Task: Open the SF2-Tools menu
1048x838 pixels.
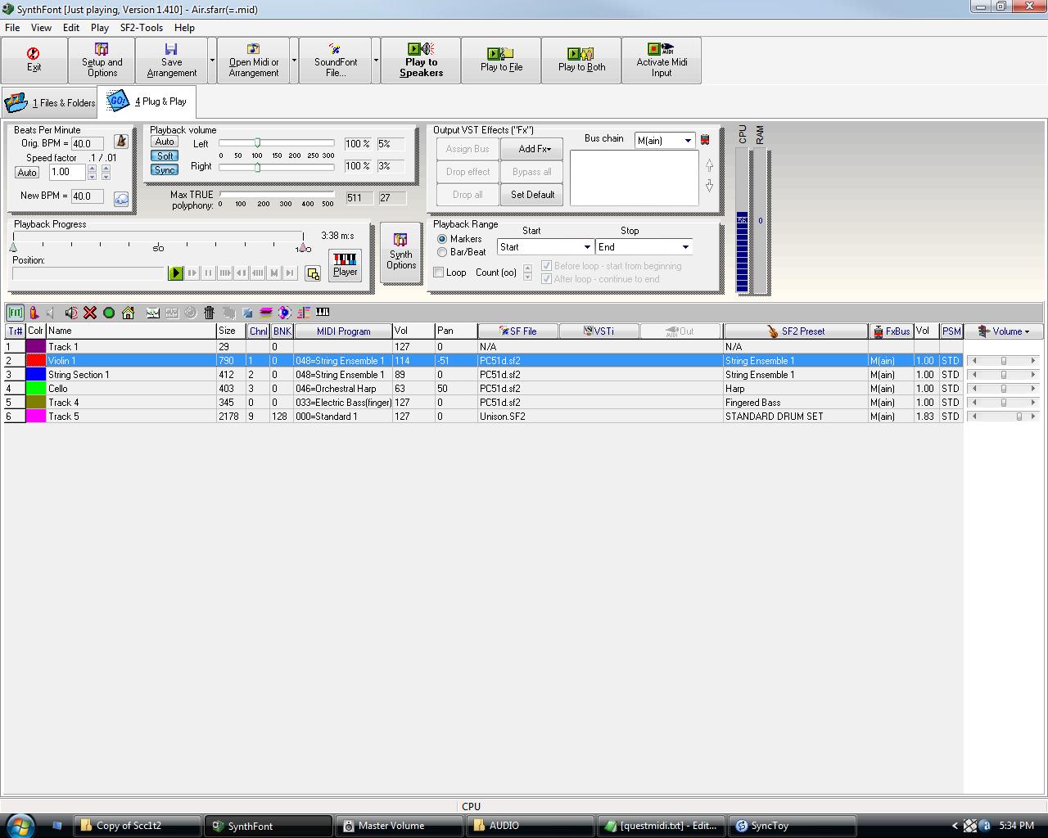Action: click(142, 28)
